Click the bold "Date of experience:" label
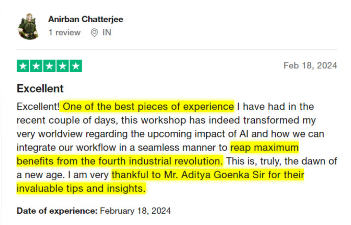The image size is (351, 225). (x=57, y=211)
